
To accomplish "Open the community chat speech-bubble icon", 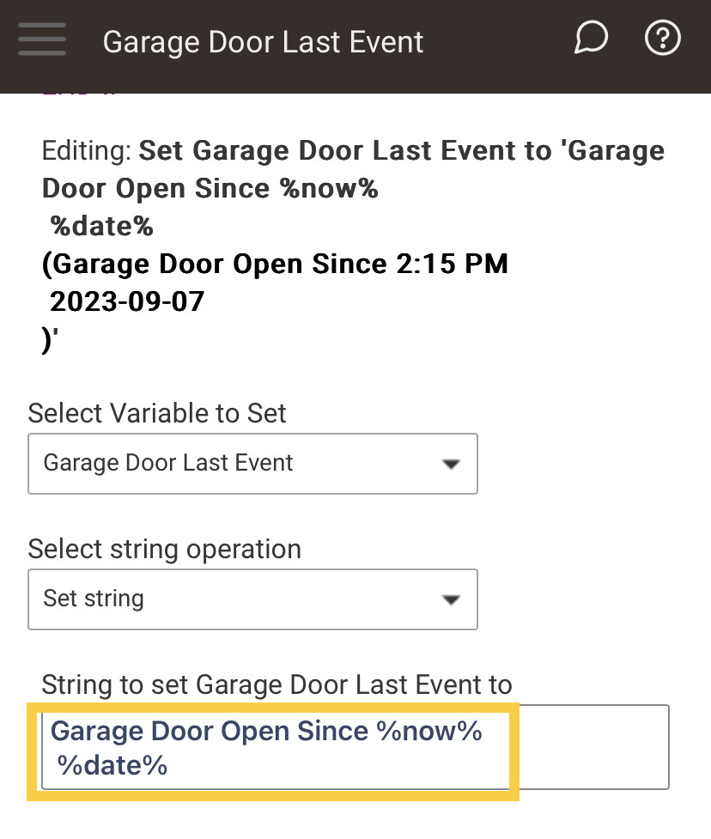I will pyautogui.click(x=591, y=38).
